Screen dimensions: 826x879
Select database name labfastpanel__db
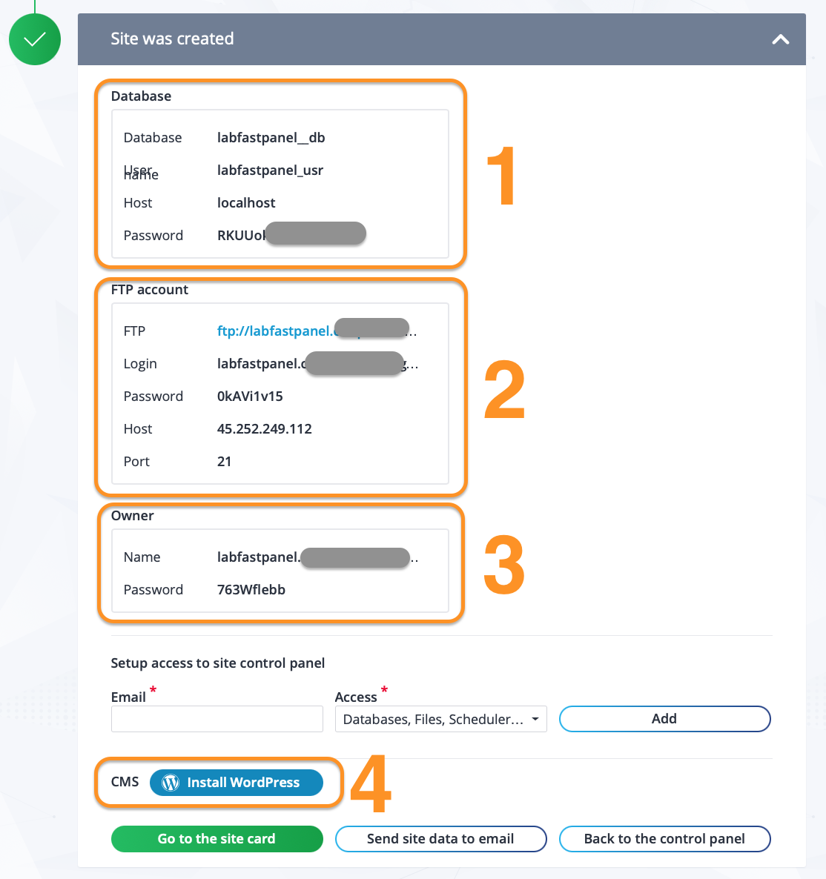coord(271,138)
